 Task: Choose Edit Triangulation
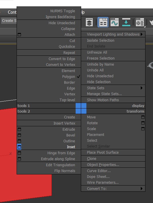coord(61,165)
